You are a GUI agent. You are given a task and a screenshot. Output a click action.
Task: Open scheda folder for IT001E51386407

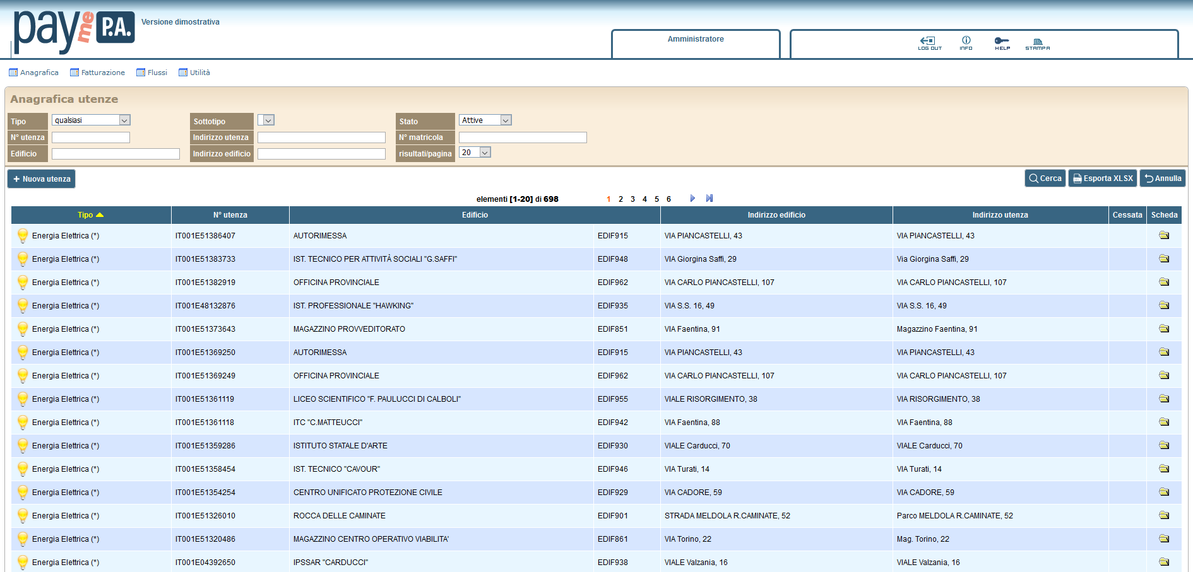click(1164, 235)
